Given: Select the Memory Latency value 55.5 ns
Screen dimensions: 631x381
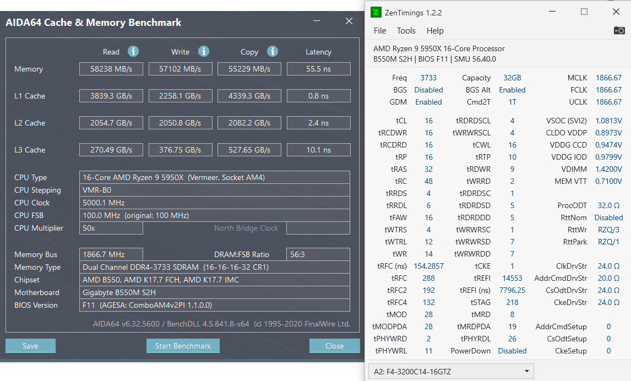Looking at the screenshot, I should tap(318, 69).
